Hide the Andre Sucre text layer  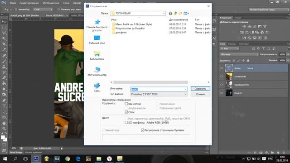(x=222, y=68)
